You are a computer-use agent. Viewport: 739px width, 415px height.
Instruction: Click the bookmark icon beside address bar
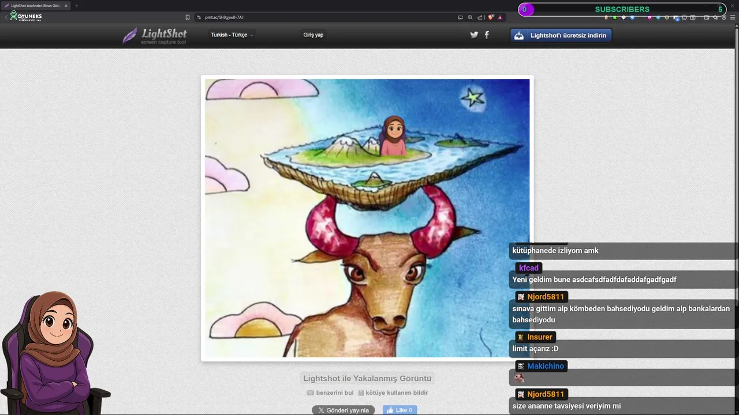(188, 17)
